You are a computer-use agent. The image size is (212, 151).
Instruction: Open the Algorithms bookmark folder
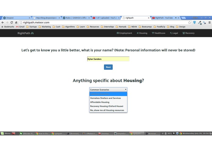click(68, 27)
